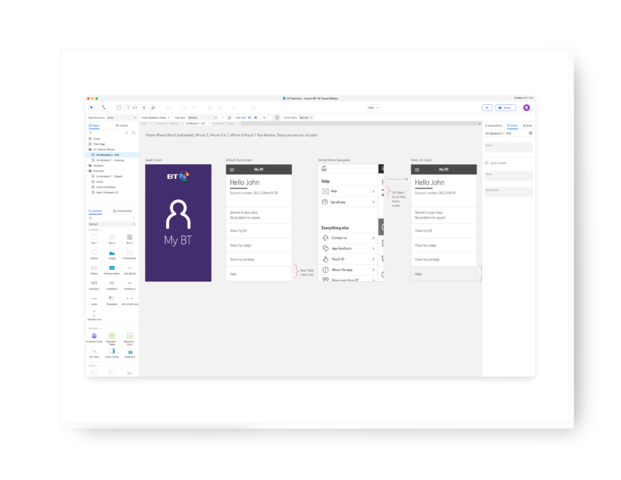Select the arrow selection tool
Image resolution: width=621 pixels, height=480 pixels.
click(x=92, y=107)
